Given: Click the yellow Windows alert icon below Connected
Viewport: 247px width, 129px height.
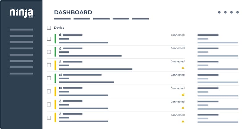Looking at the screenshot, I should (183, 94).
